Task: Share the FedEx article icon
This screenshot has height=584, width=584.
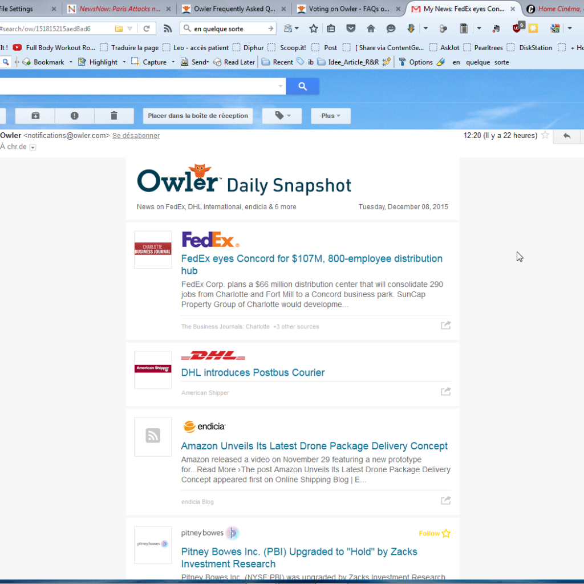Action: coord(445,326)
